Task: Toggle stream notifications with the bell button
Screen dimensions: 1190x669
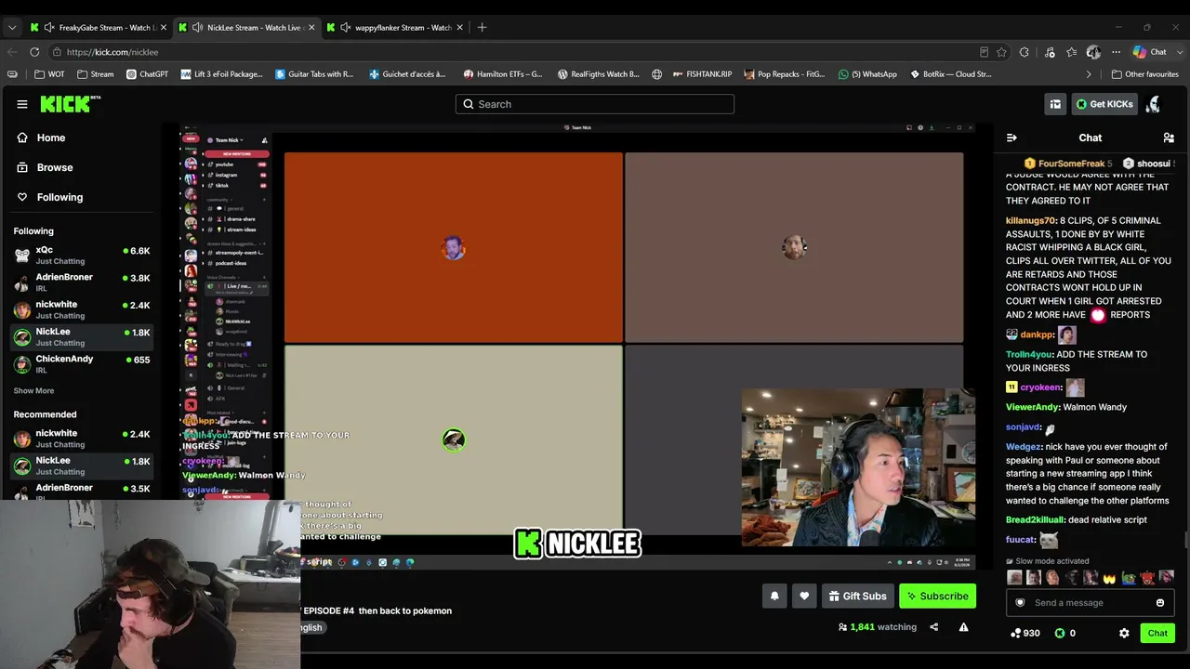Action: (x=774, y=596)
